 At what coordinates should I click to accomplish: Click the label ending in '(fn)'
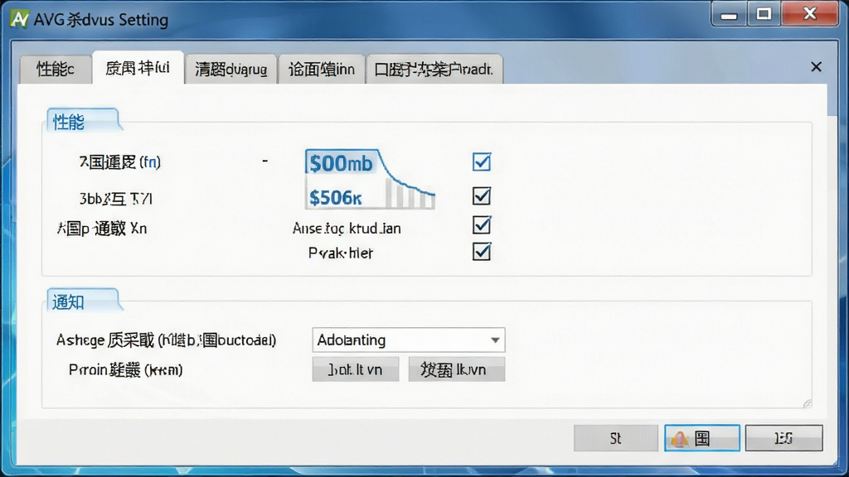[x=120, y=162]
